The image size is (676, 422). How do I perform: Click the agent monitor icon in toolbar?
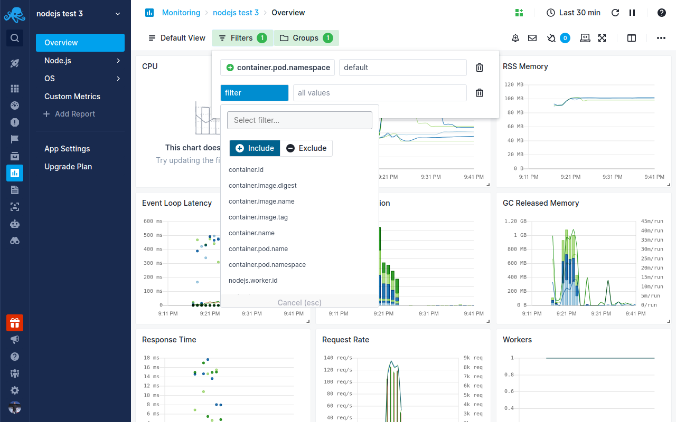click(585, 38)
